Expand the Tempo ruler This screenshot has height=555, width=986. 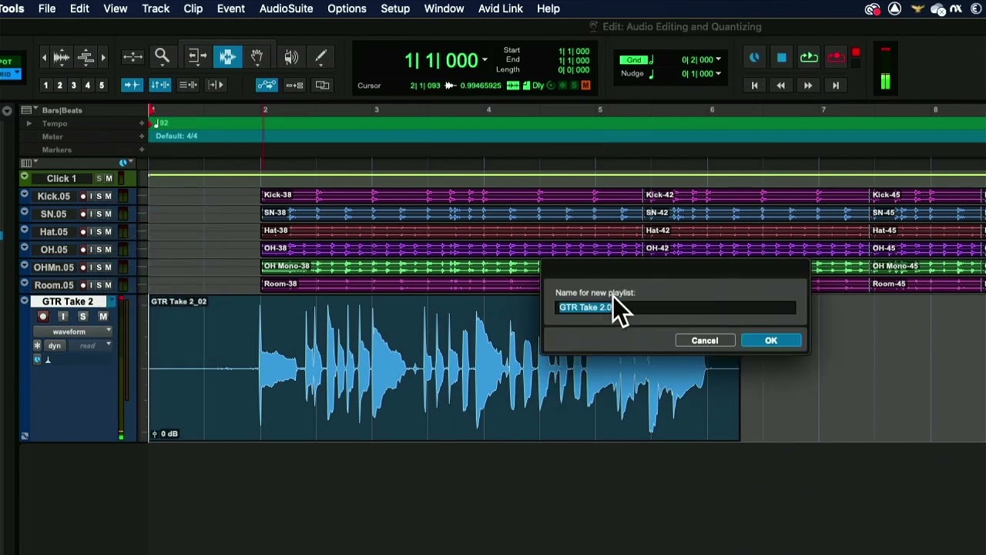click(x=29, y=123)
